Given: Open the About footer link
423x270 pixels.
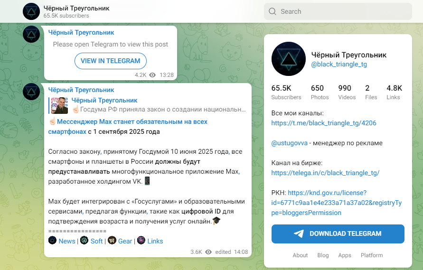Looking at the screenshot, I should pyautogui.click(x=300, y=255).
